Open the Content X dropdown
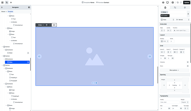The image size is (191, 111). [176, 52]
